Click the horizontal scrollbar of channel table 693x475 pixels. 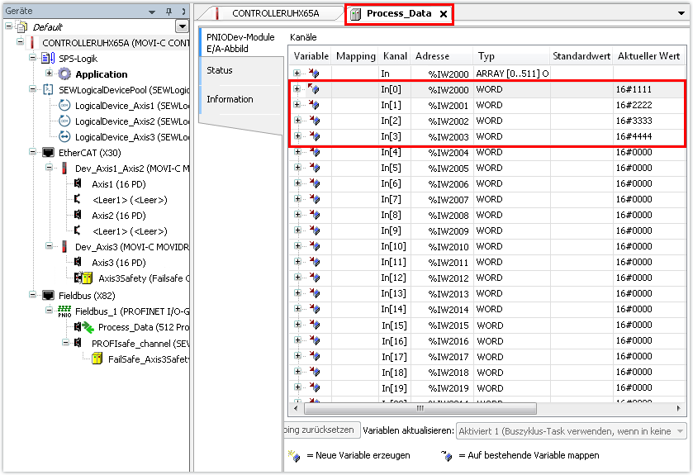[x=420, y=407]
